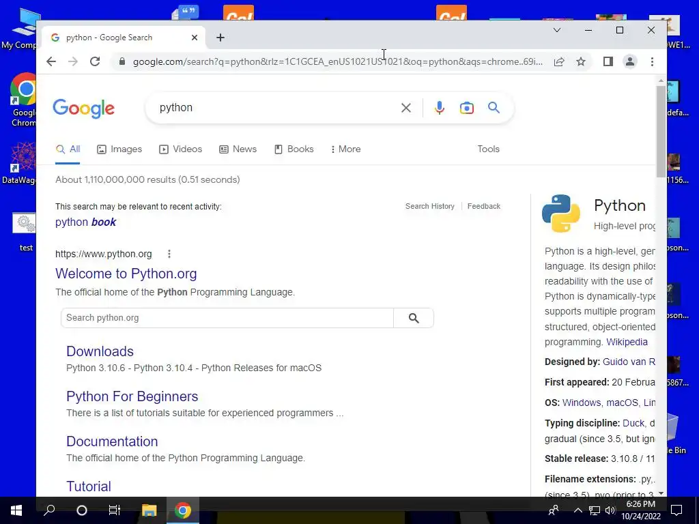
Task: Click Chrome icon on the taskbar
Action: [182, 510]
